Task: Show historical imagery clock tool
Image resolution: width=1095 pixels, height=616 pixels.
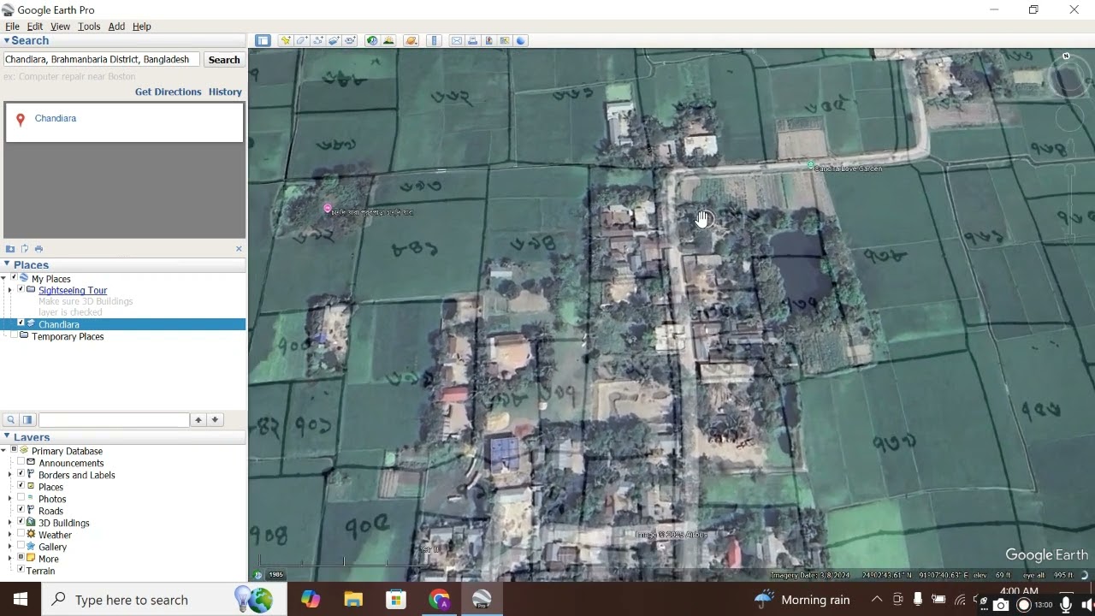Action: coord(372,40)
